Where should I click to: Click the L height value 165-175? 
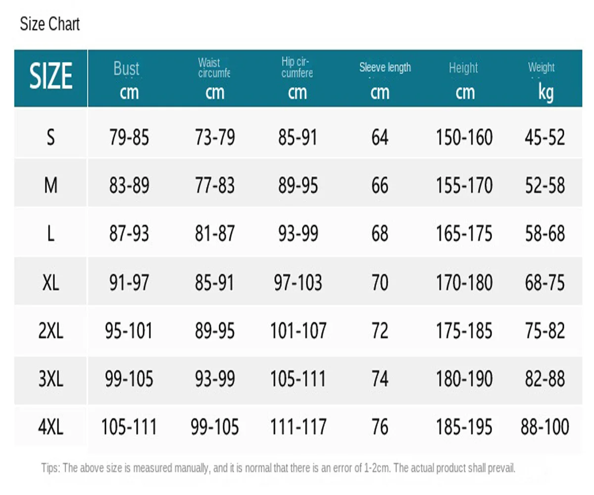(x=464, y=234)
